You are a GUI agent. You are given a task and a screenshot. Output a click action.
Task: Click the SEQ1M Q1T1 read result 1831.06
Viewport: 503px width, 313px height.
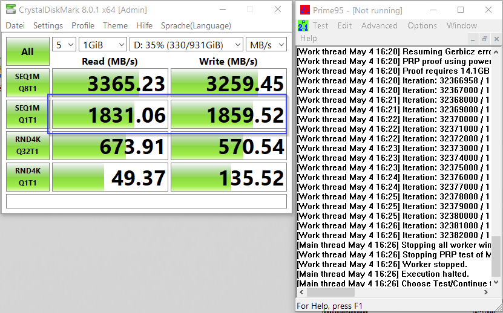pos(110,114)
